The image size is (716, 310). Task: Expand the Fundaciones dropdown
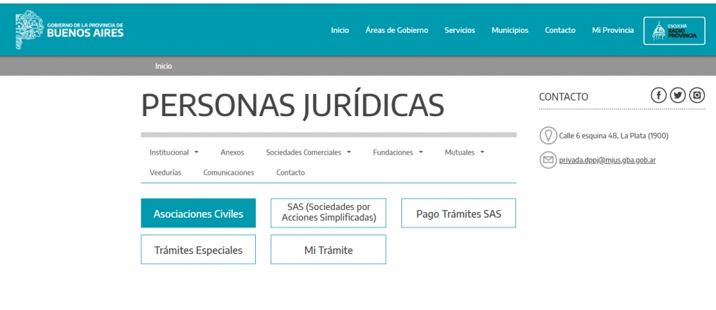398,153
